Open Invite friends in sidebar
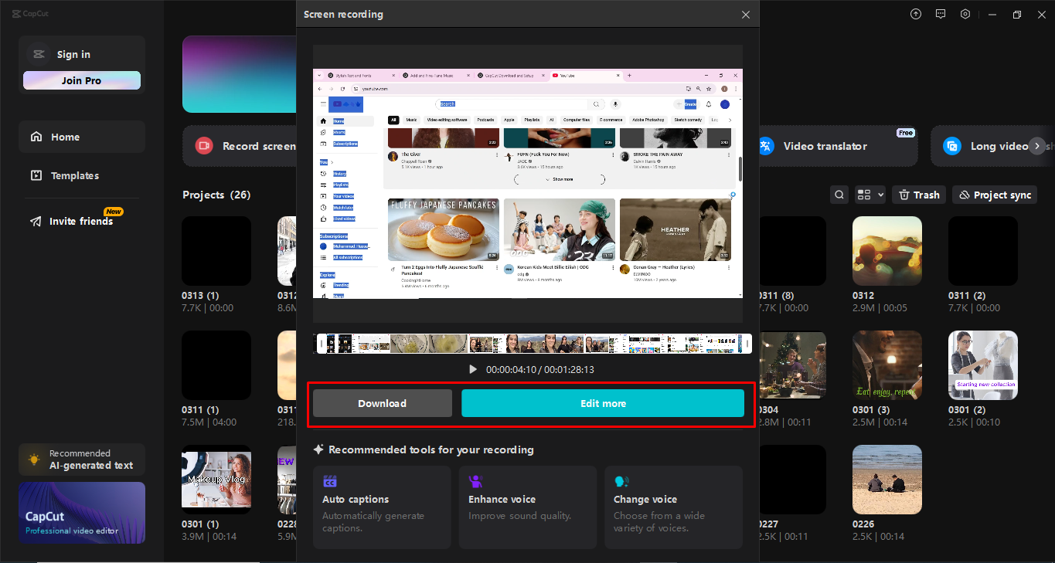 82,221
